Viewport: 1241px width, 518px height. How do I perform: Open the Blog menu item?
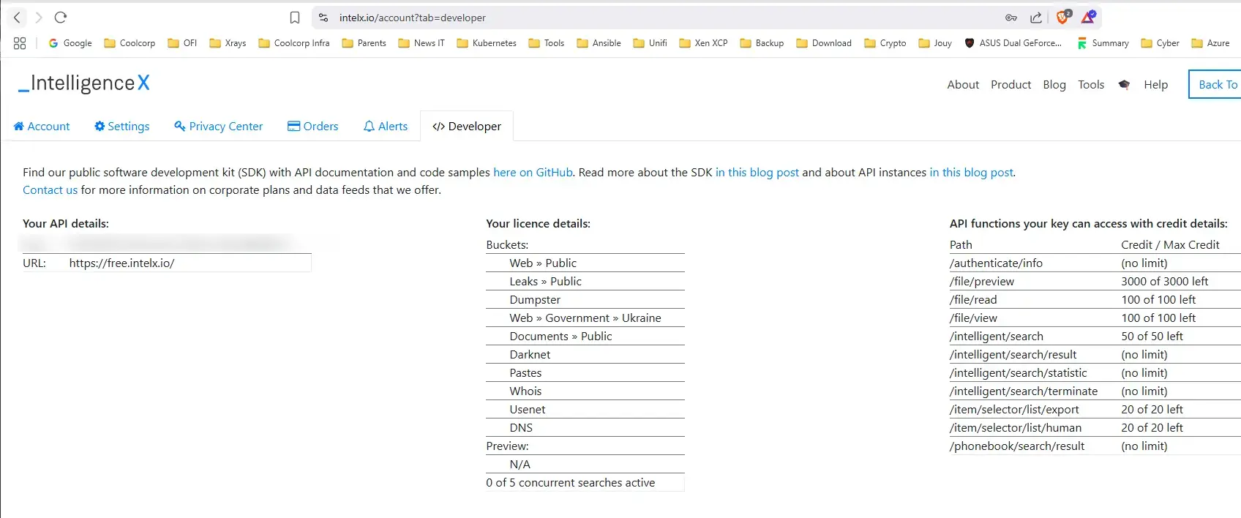point(1054,85)
